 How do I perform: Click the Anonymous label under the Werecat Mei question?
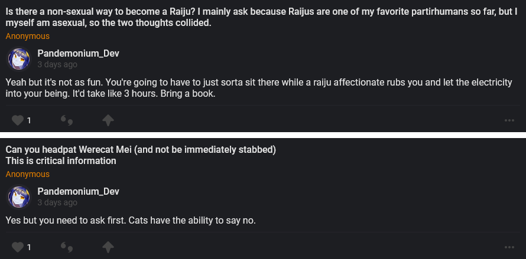[x=28, y=175]
